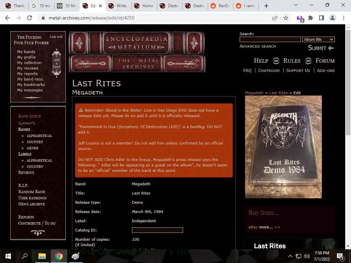
Task: Open Chrome's three-dot menu
Action: [x=343, y=18]
